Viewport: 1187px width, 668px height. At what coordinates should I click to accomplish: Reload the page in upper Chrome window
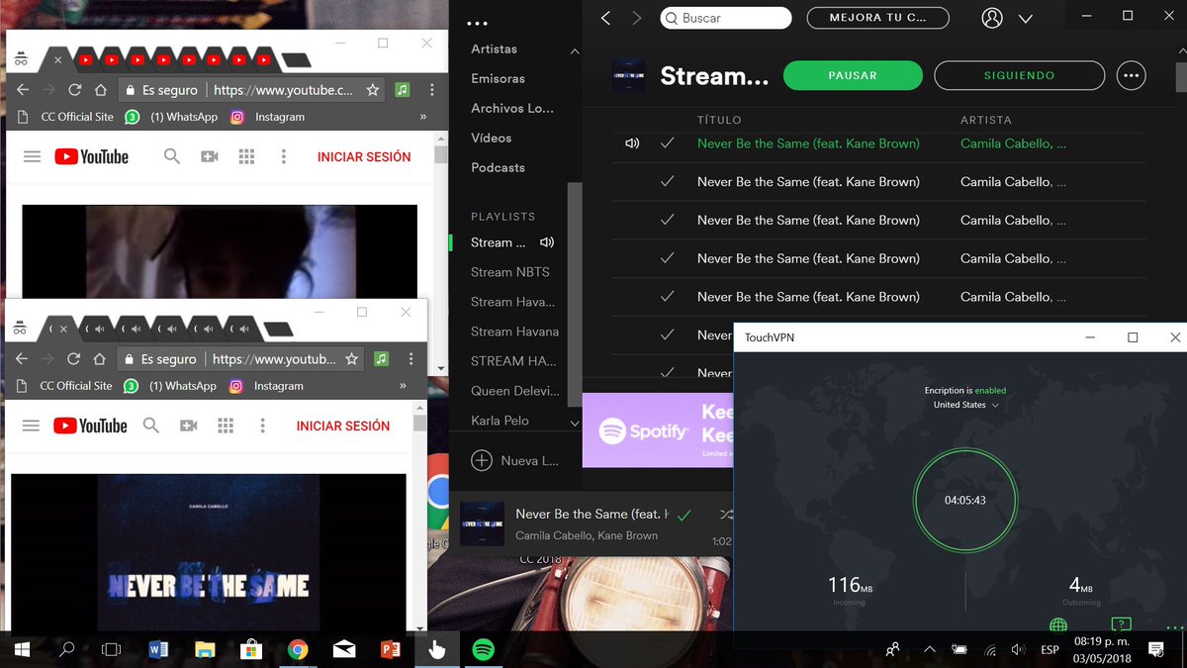(74, 90)
